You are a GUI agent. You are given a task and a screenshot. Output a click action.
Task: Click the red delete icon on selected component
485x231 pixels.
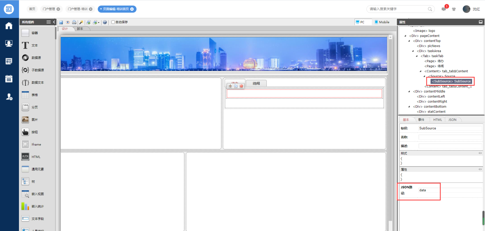241,86
